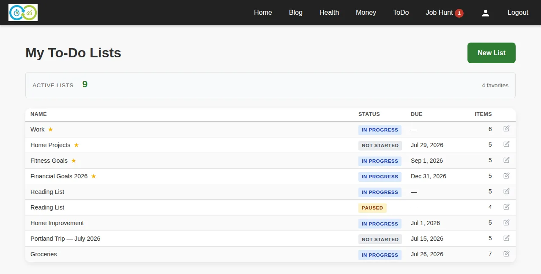The height and width of the screenshot is (274, 541).
Task: Click the favorite star next to Home Projects
Action: (77, 145)
